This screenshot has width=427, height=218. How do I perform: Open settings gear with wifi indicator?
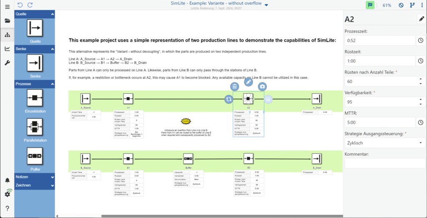click(x=8, y=194)
